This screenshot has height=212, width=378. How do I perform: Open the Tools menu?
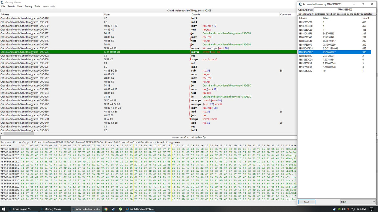click(x=37, y=6)
